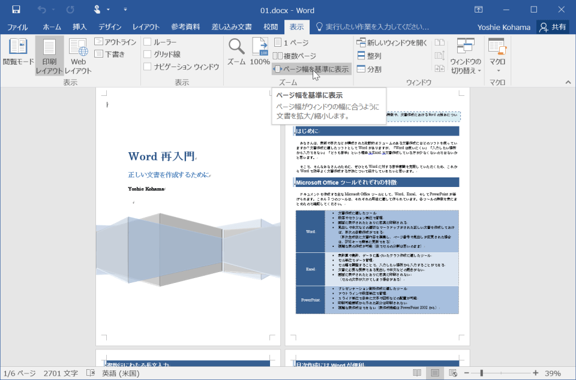Click the 正しい文書を作成するために subtitle
The height and width of the screenshot is (380, 576).
169,175
